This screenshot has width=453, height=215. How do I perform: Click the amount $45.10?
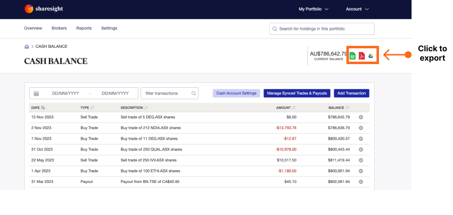coord(290,182)
